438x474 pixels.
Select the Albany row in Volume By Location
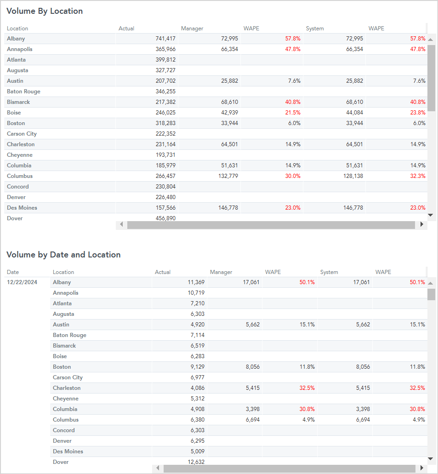click(216, 39)
